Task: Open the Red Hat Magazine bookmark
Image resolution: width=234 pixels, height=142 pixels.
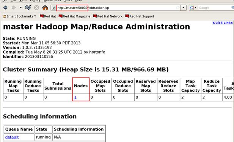Action: point(74,16)
